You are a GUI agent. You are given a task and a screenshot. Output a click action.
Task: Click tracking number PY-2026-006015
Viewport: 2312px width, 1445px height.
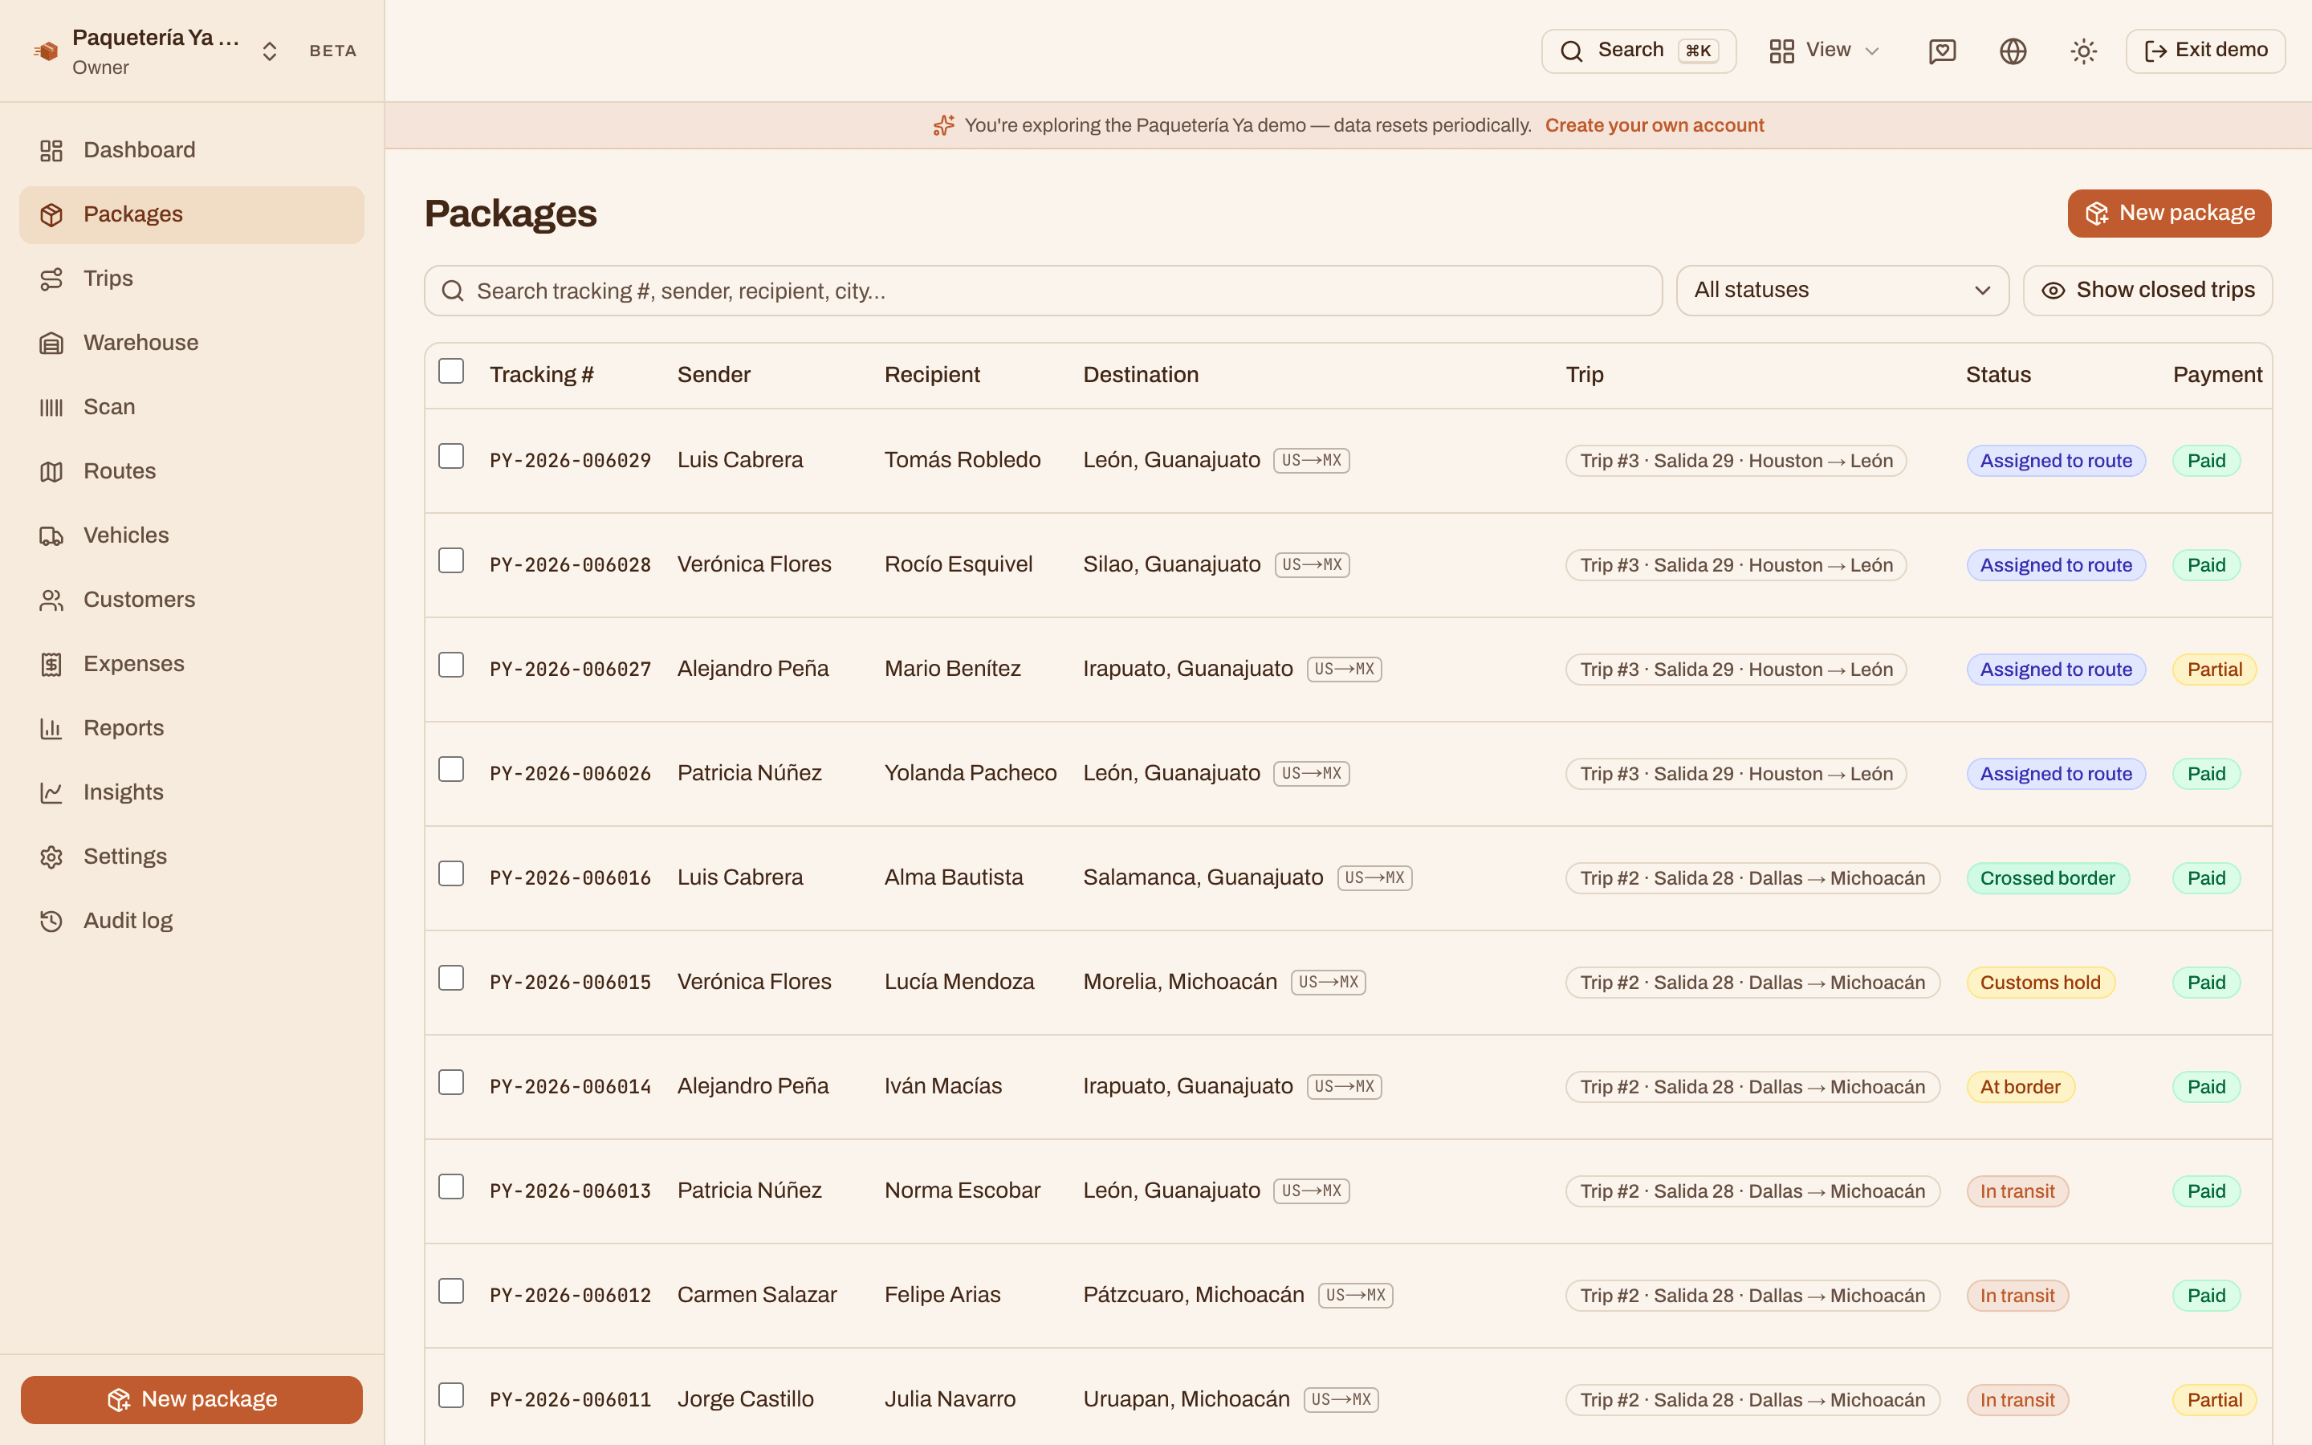[x=570, y=983]
